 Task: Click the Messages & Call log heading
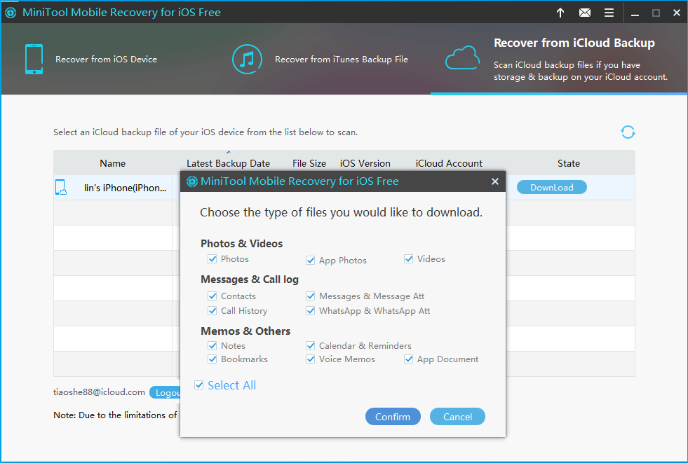pyautogui.click(x=250, y=279)
